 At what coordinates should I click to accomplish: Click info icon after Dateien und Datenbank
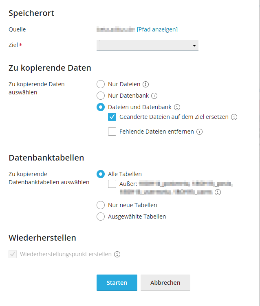coord(177,107)
